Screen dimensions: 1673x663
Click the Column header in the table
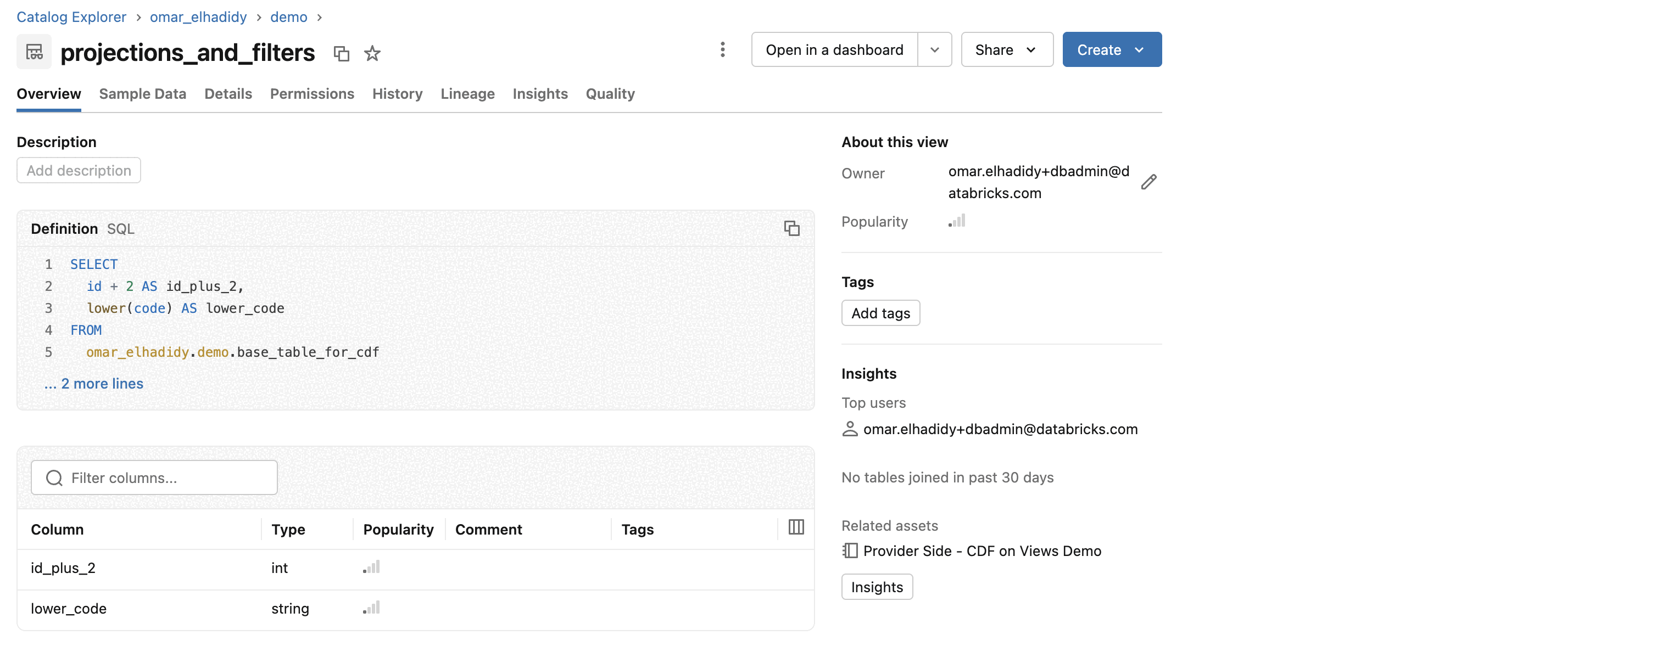tap(57, 530)
